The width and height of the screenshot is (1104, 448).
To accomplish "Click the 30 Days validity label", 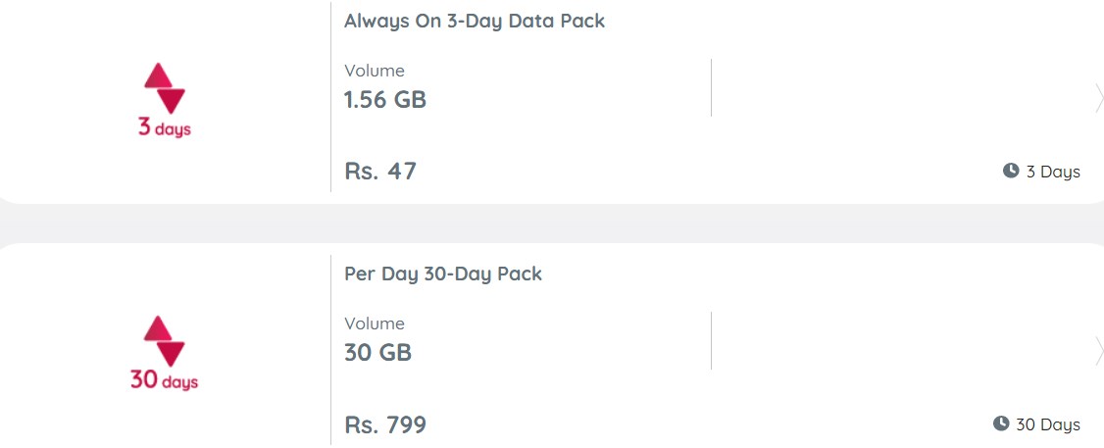I will click(x=1048, y=424).
